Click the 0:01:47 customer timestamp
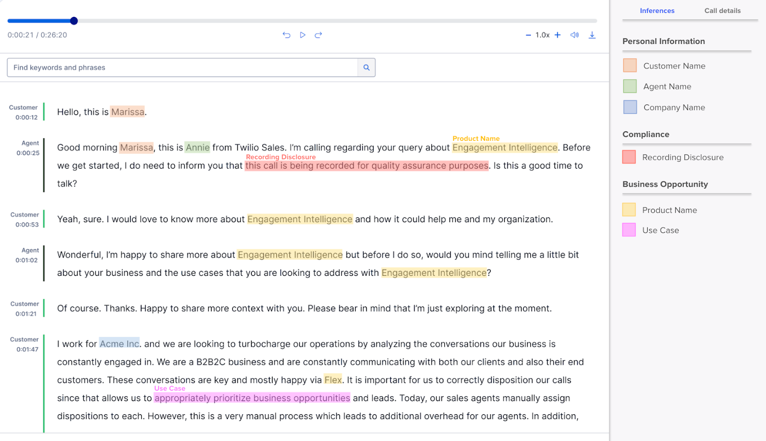The image size is (766, 441). (27, 350)
